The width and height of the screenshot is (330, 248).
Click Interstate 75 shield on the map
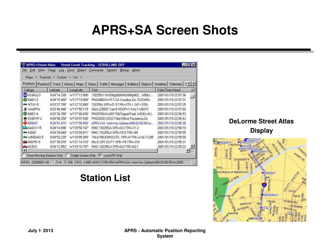pyautogui.click(x=264, y=185)
